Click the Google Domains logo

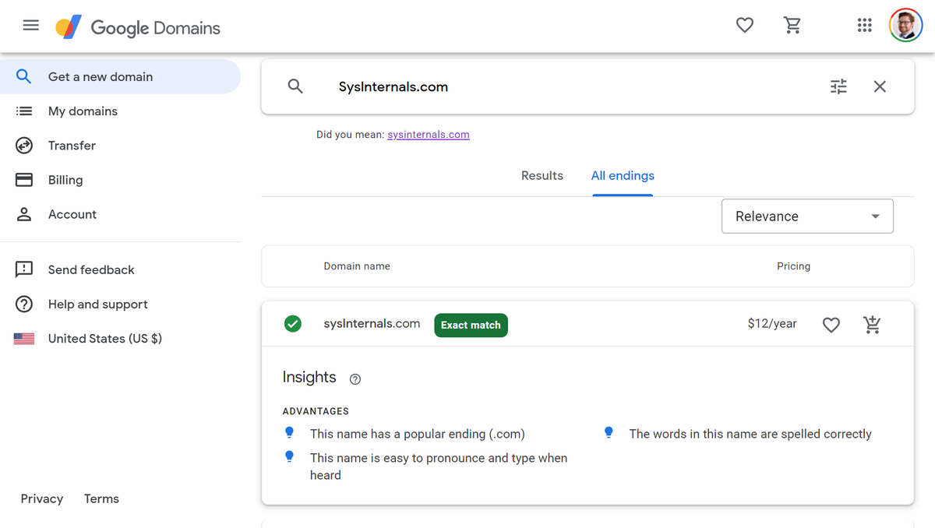click(x=138, y=27)
